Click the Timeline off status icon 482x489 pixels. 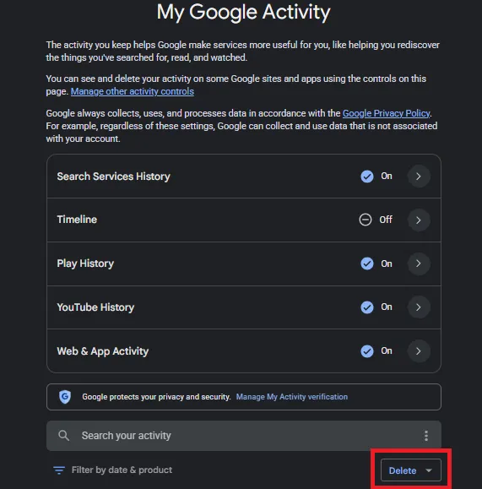click(365, 220)
